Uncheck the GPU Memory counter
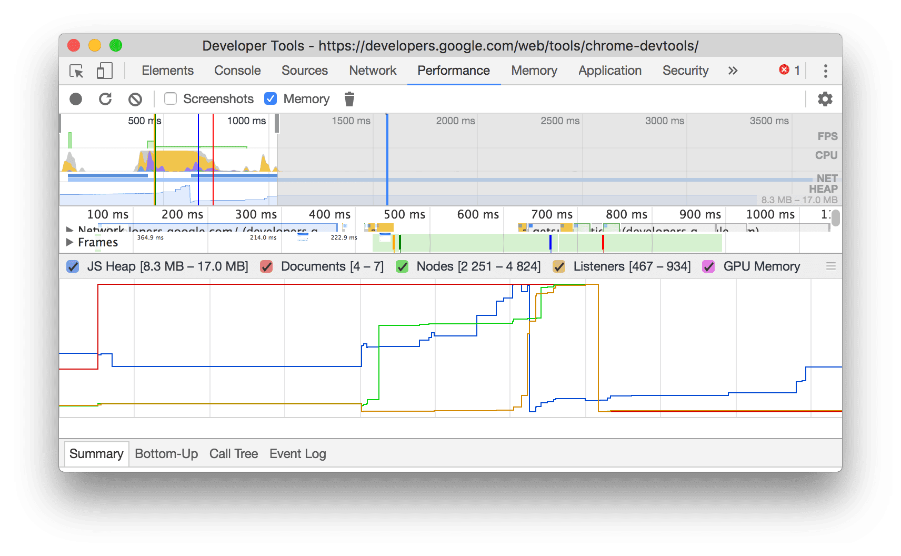The width and height of the screenshot is (901, 556). (708, 266)
